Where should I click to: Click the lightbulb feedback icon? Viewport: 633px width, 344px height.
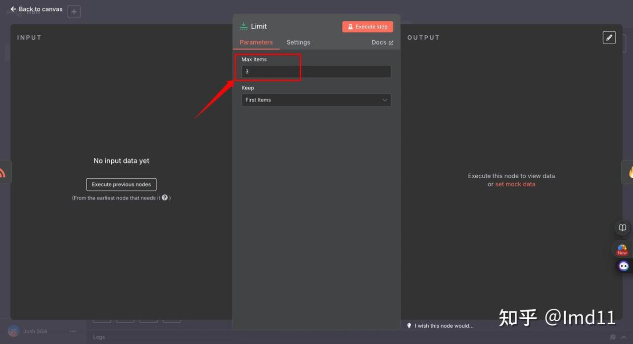(409, 326)
